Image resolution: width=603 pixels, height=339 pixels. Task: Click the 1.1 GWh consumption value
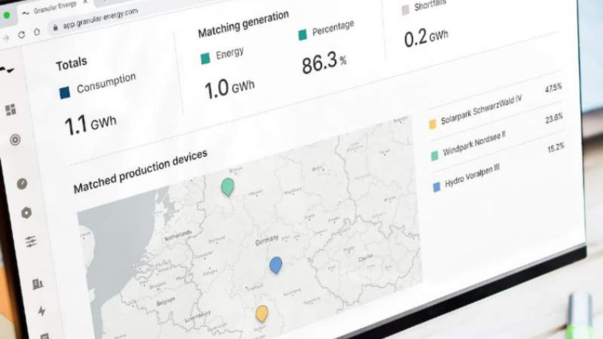(90, 125)
